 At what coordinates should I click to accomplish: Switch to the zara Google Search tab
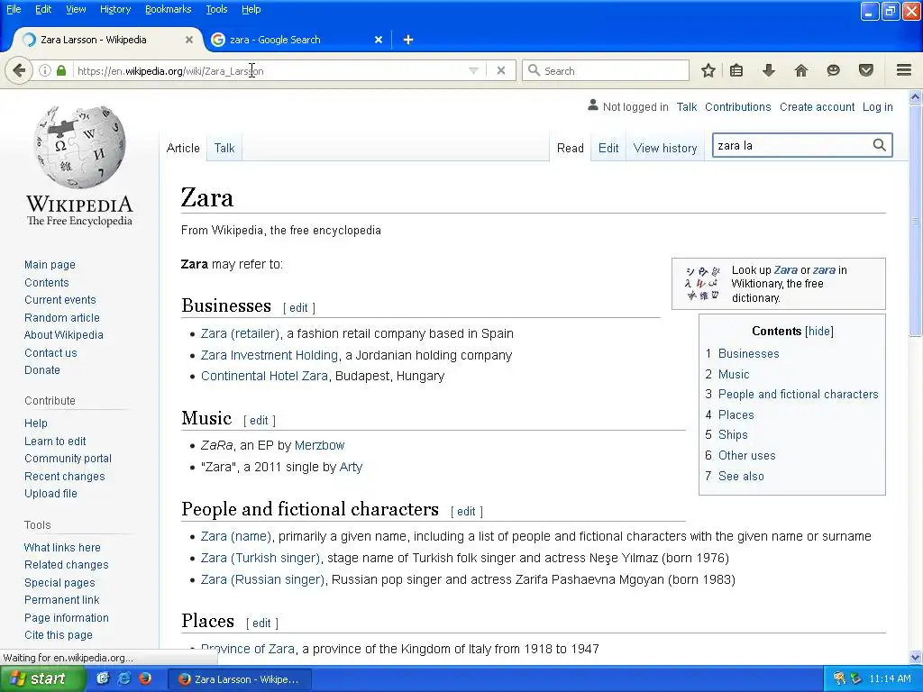[x=297, y=40]
